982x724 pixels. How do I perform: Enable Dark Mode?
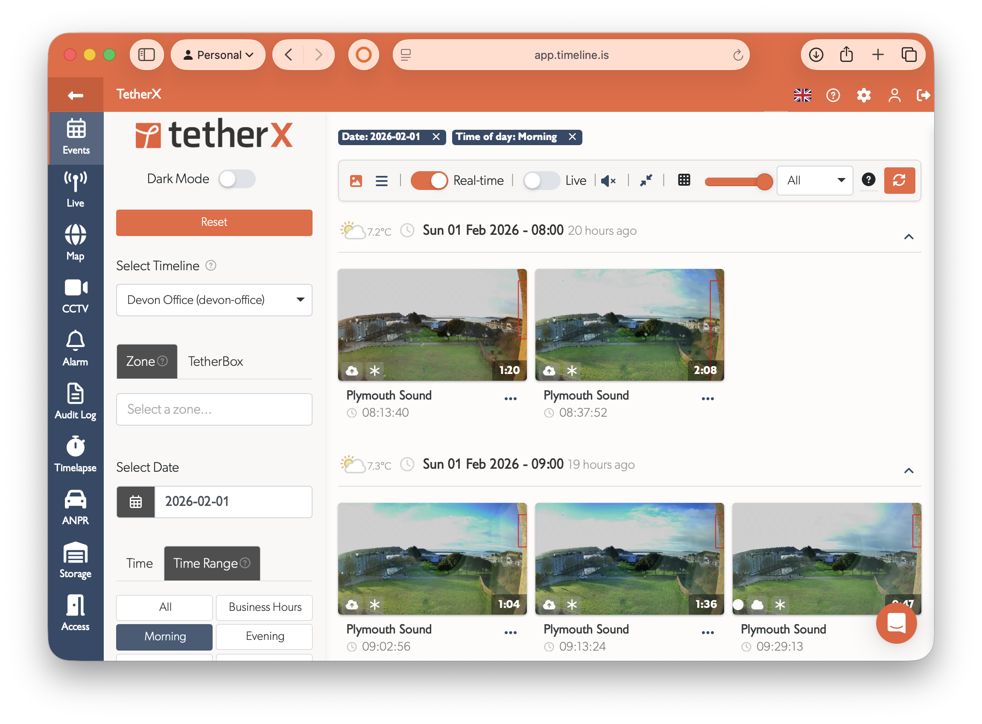click(237, 179)
